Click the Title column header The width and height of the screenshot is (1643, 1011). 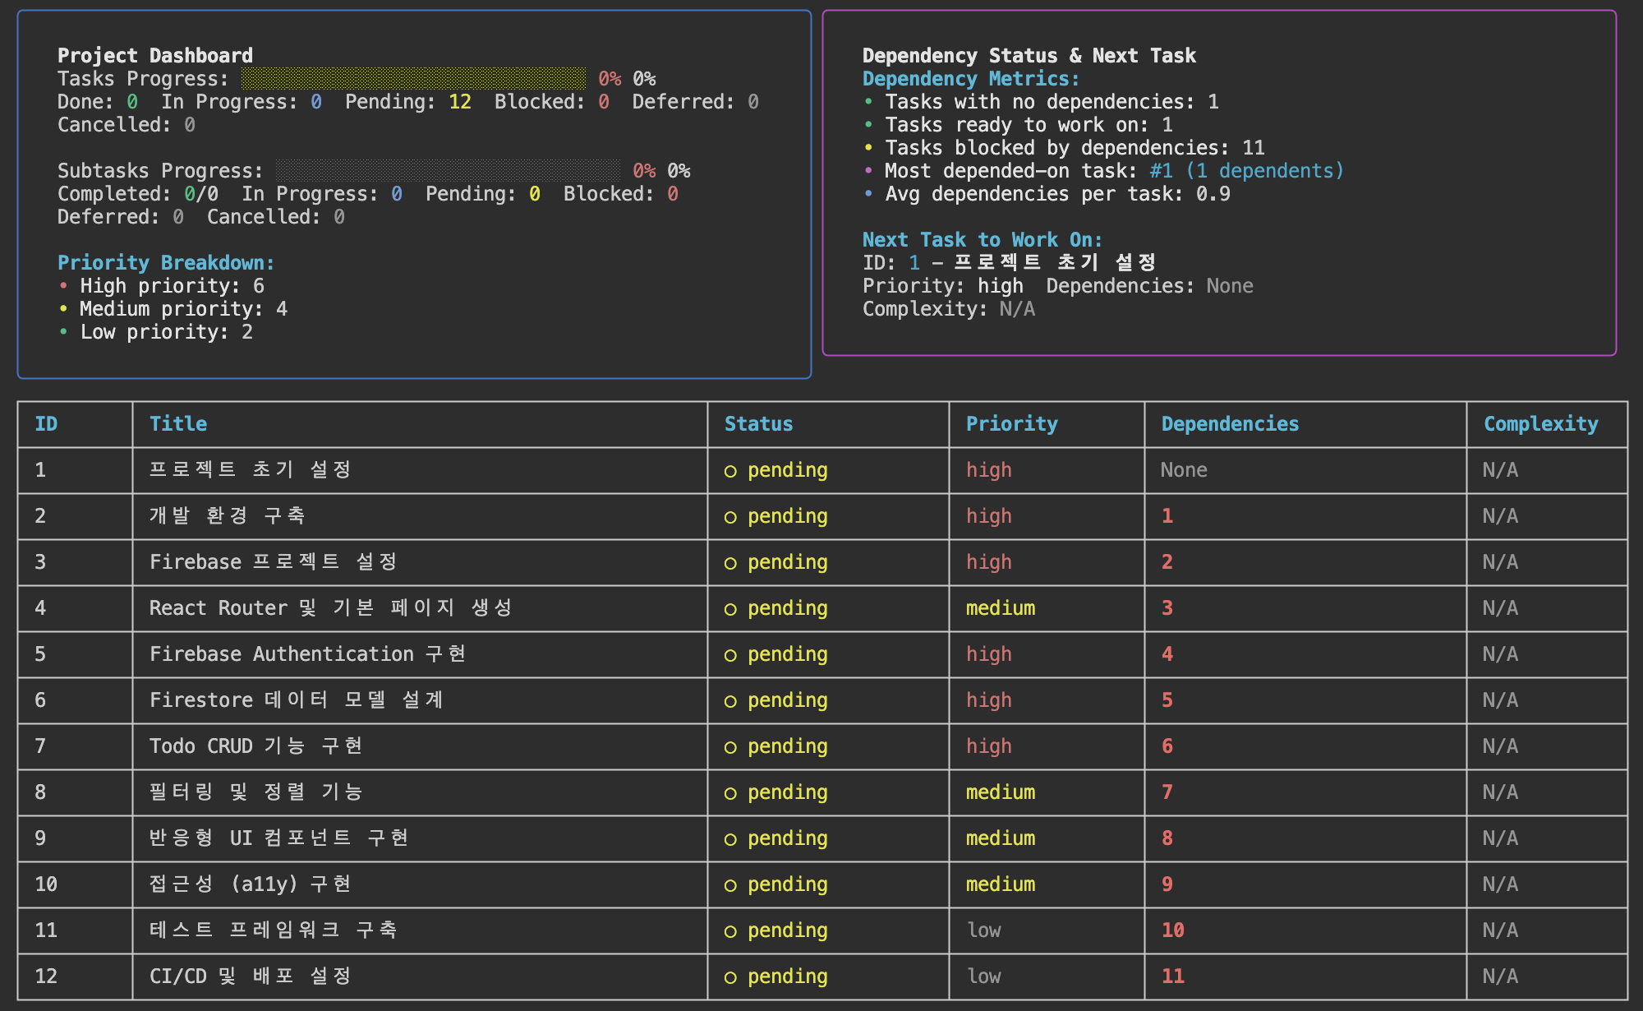178,424
